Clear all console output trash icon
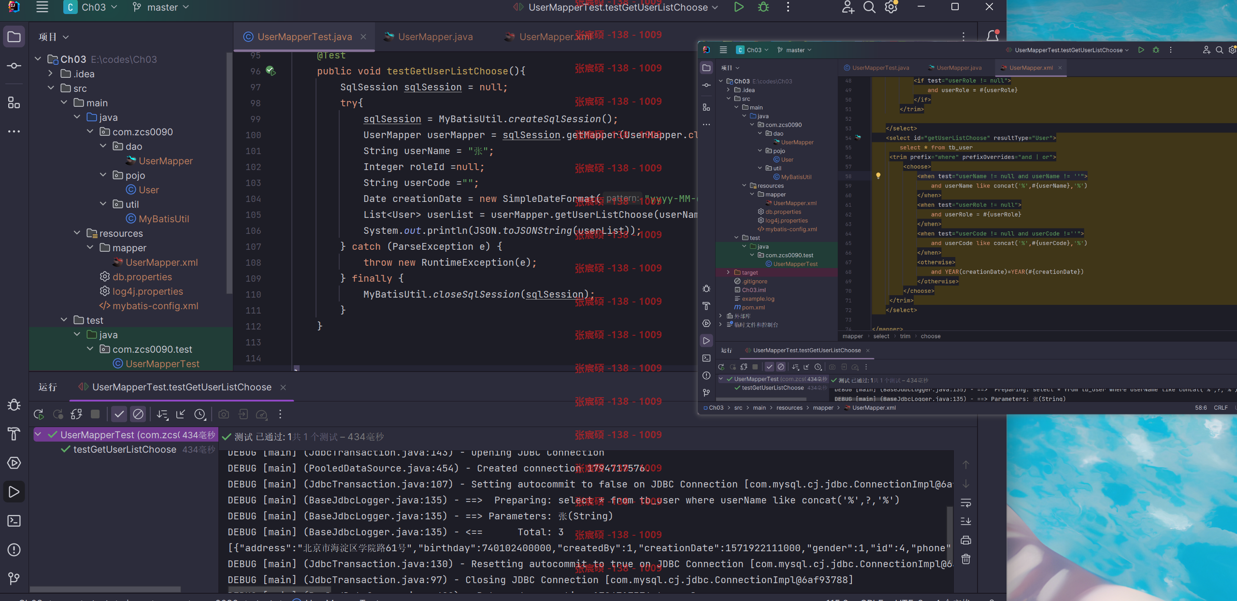This screenshot has height=601, width=1237. pos(966,559)
